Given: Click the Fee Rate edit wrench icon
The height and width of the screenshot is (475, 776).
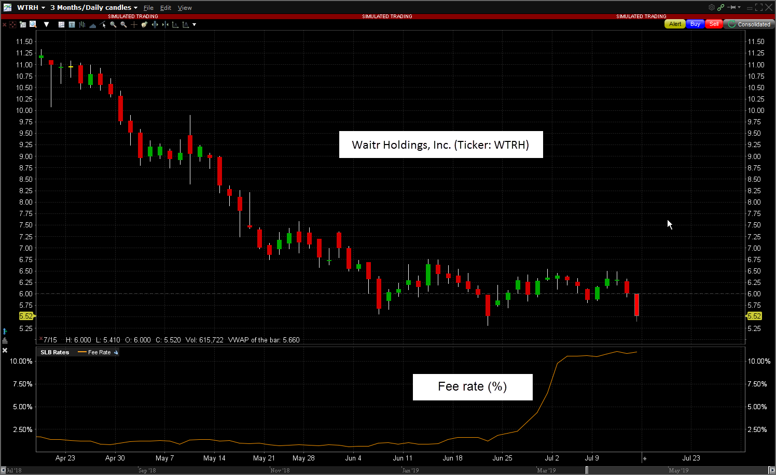Looking at the screenshot, I should tap(116, 352).
